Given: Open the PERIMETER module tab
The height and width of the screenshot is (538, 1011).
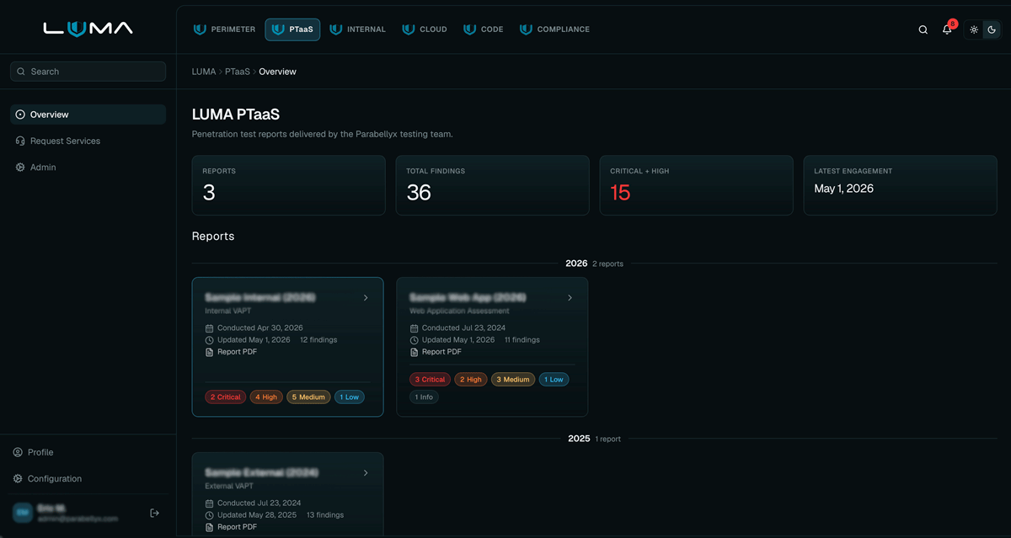Looking at the screenshot, I should click(224, 29).
